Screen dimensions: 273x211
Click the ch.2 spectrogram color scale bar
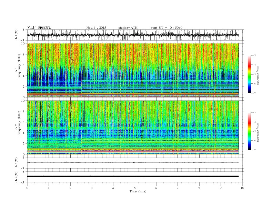point(249,131)
